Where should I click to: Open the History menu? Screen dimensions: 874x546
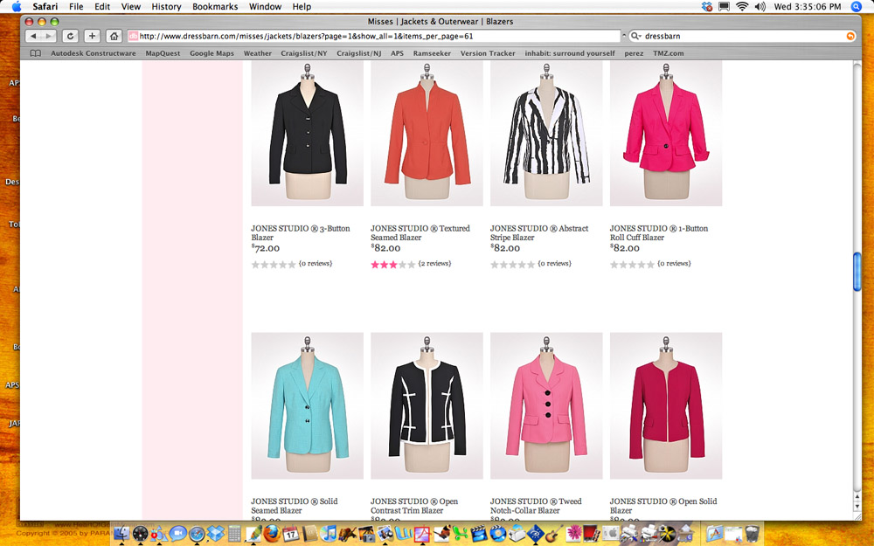[x=166, y=7]
